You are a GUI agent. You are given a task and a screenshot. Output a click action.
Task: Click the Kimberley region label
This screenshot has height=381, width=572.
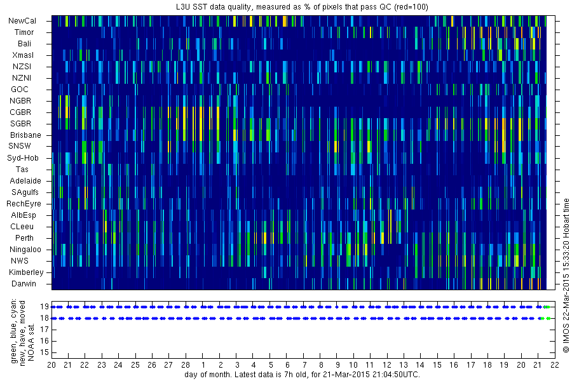click(26, 272)
